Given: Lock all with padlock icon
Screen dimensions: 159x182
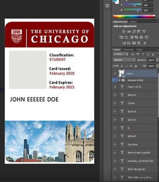Looking at the screenshot, I should 136,66.
